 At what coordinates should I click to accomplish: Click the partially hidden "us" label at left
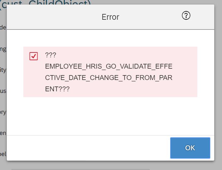pos(3,91)
